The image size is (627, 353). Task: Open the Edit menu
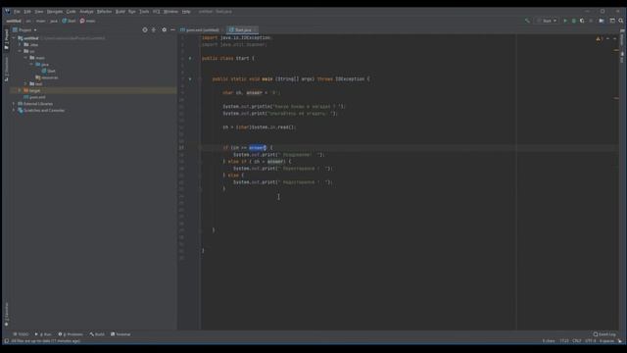pyautogui.click(x=27, y=12)
